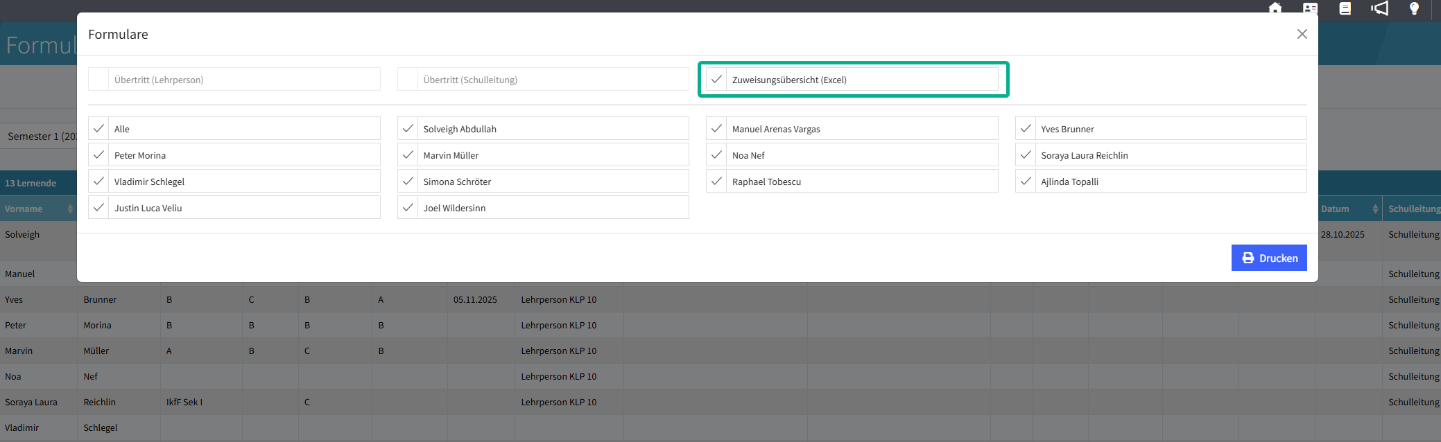The height and width of the screenshot is (442, 1441).
Task: Toggle the Alle select-all checkbox
Action: tap(98, 129)
